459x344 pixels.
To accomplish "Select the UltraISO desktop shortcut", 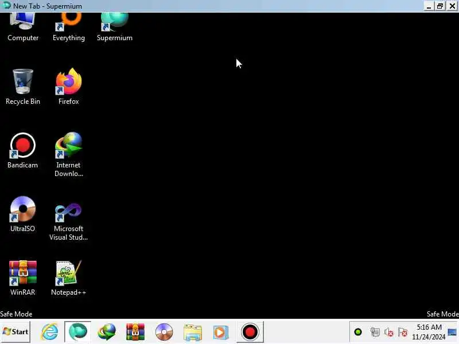I will (23, 214).
